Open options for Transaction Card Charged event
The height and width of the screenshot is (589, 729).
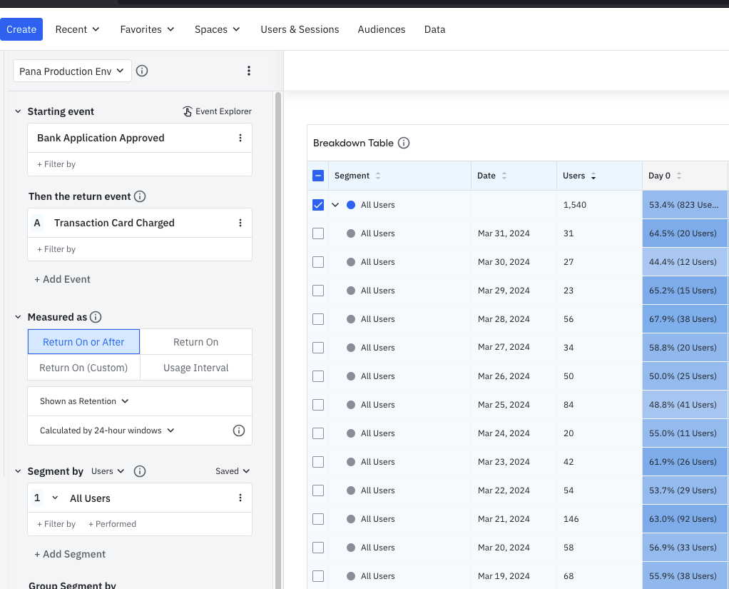[x=240, y=223]
